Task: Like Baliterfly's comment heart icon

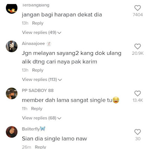Action: coord(138,132)
